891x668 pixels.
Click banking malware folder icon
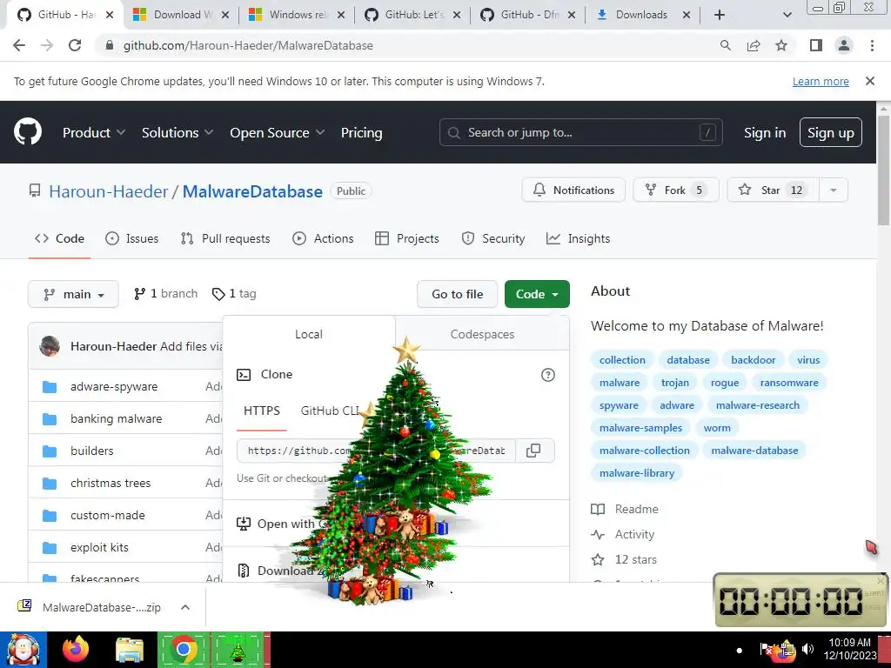[x=50, y=419]
